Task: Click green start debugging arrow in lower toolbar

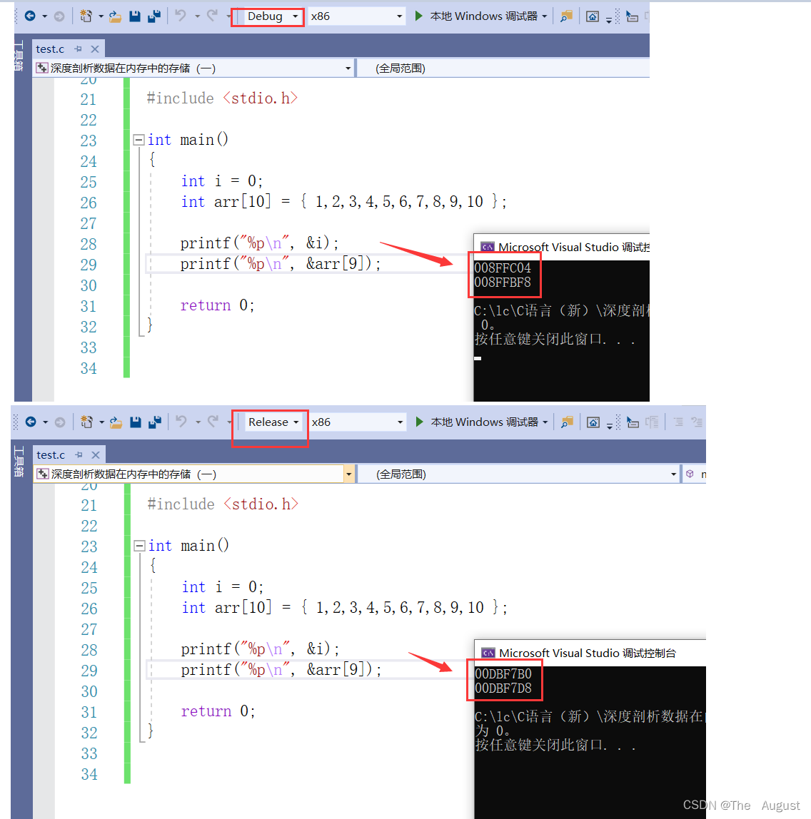Action: (x=419, y=422)
